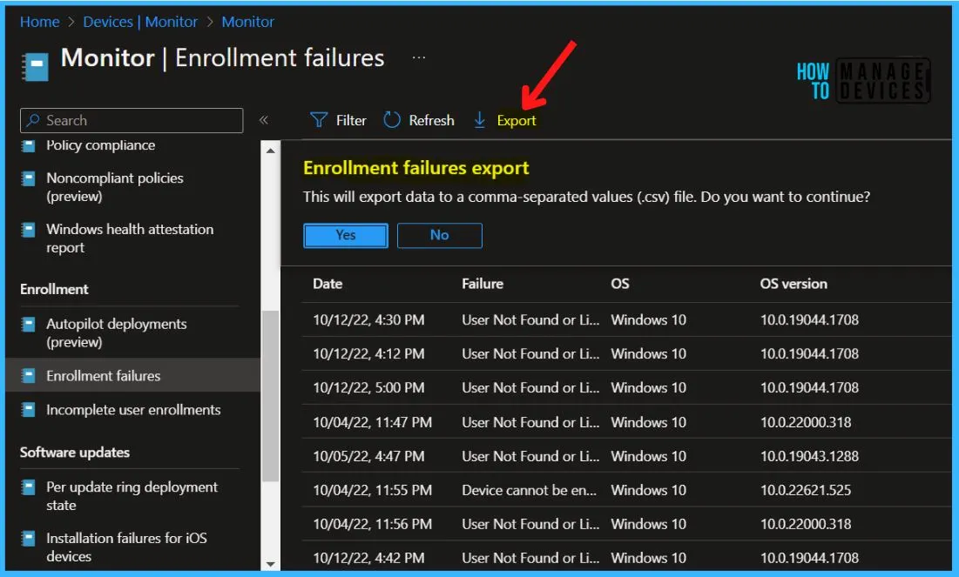Click the sidebar scroll up arrow
Viewport: 959px width, 577px height.
pos(270,151)
